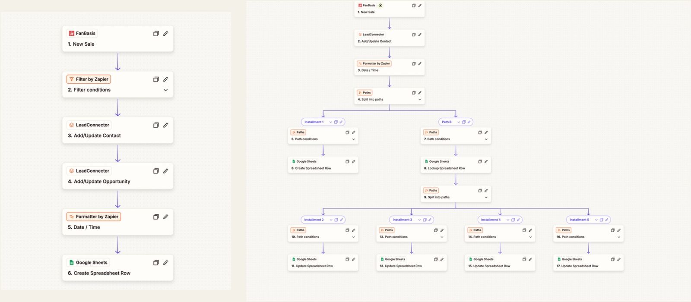Duplicate the 'Path B' path
Screen dimensions: 691x302
click(x=464, y=122)
